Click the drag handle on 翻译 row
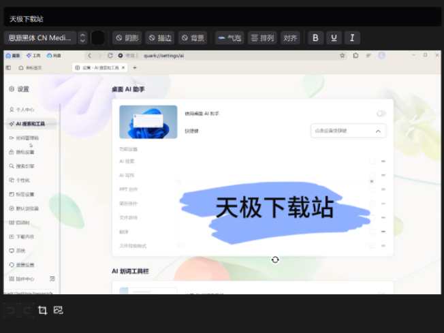This screenshot has width=444, height=333. 383,232
